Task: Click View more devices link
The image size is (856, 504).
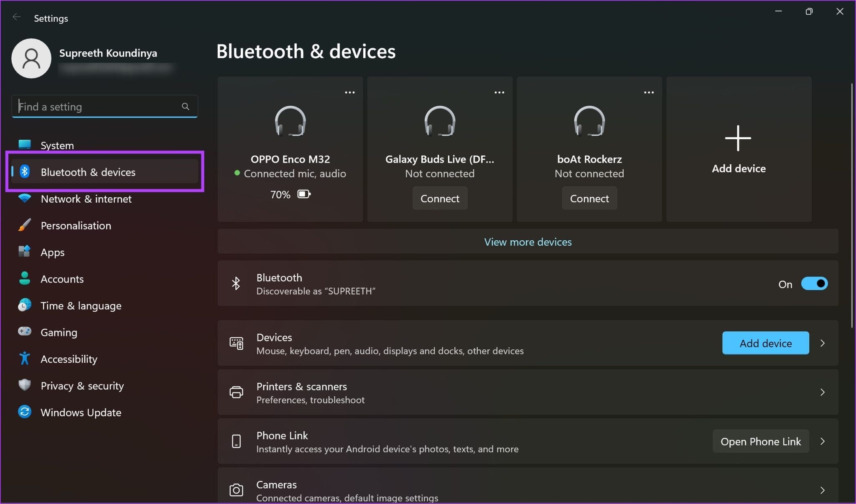Action: [527, 242]
